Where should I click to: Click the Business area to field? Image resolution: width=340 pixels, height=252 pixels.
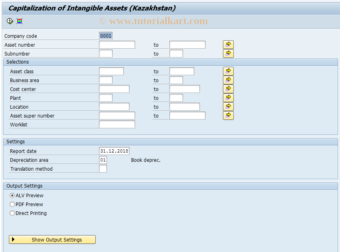tap(176, 80)
